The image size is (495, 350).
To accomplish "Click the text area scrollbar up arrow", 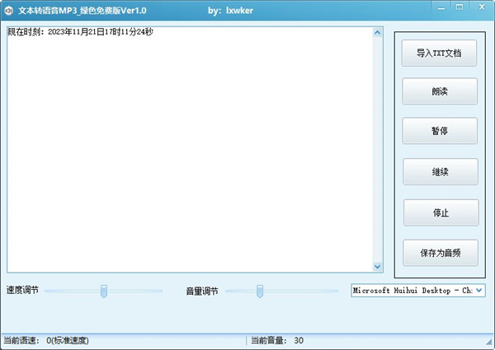I will point(377,32).
